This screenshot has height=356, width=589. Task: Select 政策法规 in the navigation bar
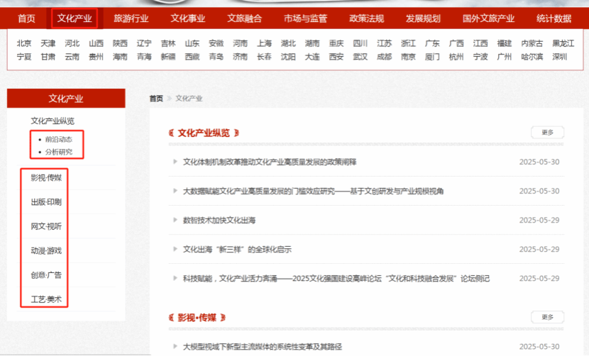click(x=367, y=18)
